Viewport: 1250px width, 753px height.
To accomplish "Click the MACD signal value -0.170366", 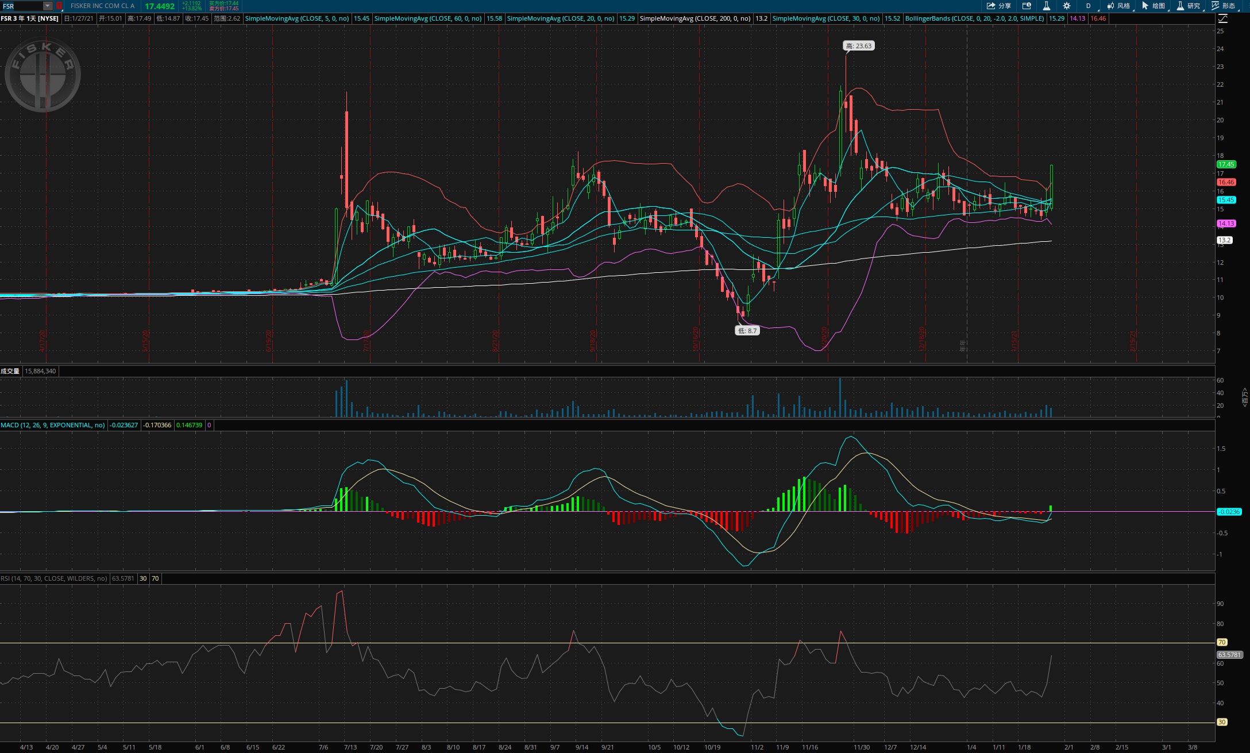I will click(157, 425).
